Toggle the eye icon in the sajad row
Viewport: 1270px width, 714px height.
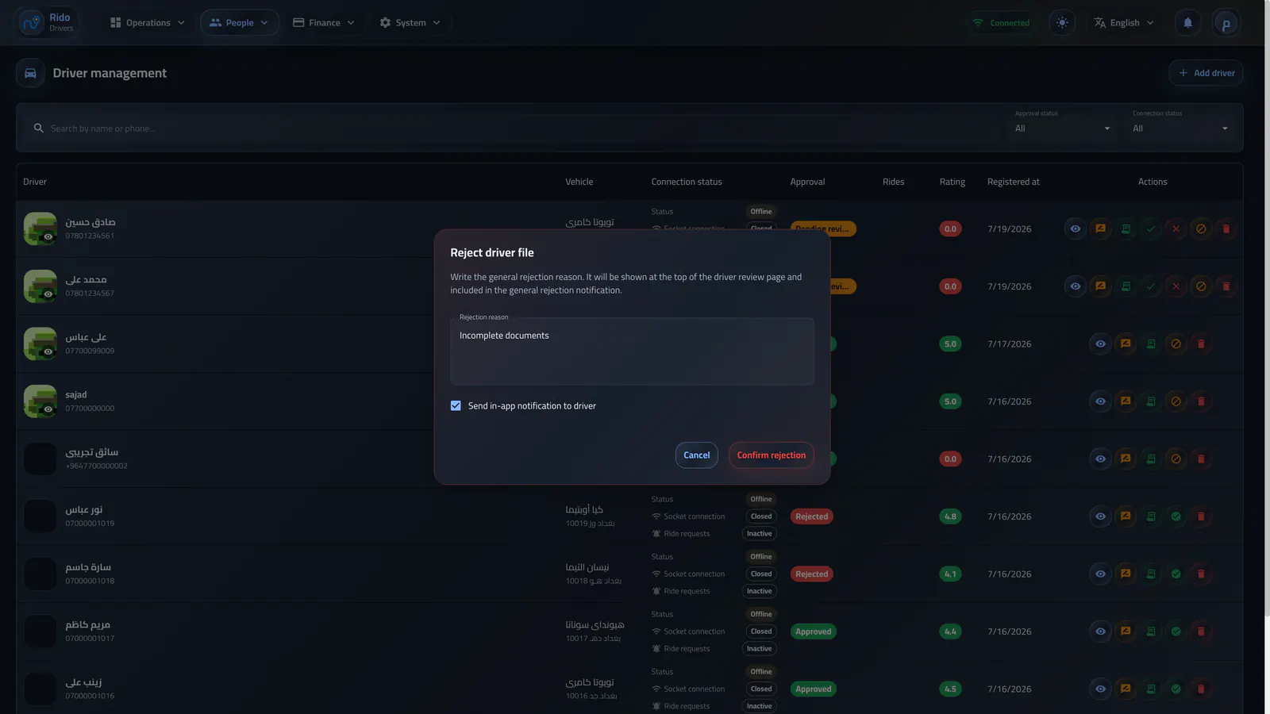(x=1100, y=401)
